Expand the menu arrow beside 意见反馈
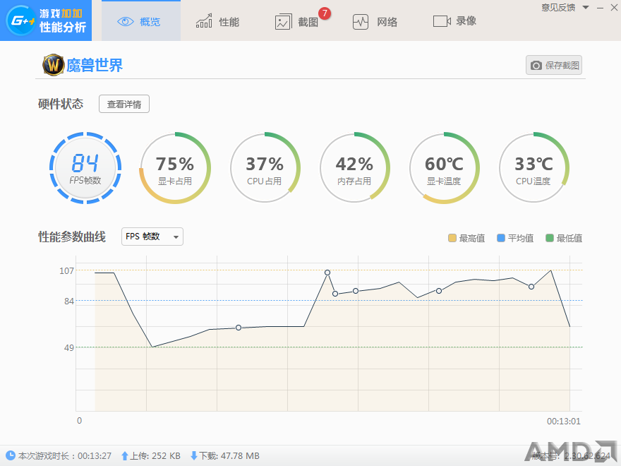 tap(586, 8)
